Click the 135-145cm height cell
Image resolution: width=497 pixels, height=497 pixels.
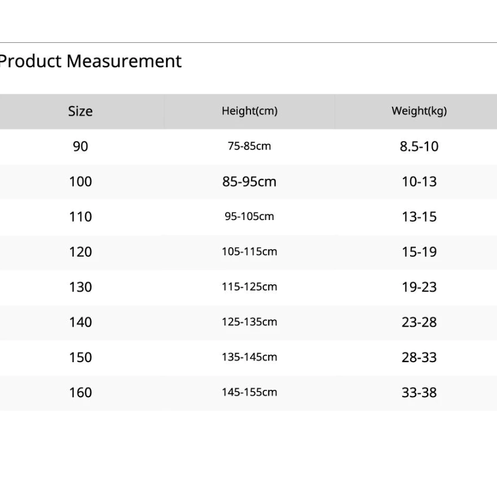click(249, 357)
